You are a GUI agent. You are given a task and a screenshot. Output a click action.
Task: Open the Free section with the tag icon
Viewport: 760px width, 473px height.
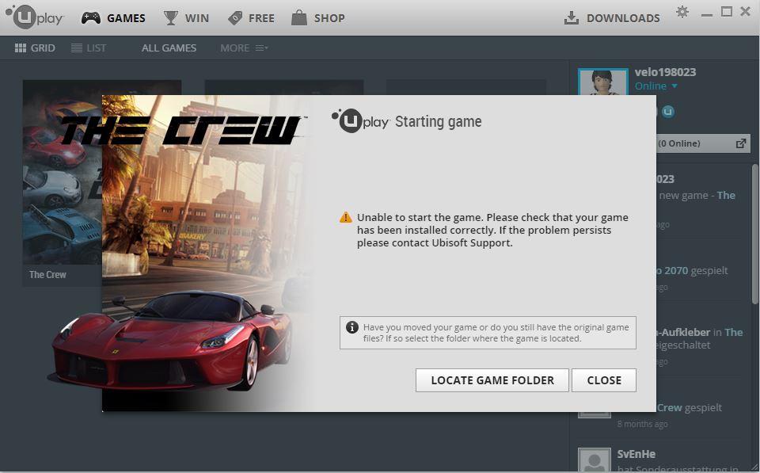(x=251, y=18)
